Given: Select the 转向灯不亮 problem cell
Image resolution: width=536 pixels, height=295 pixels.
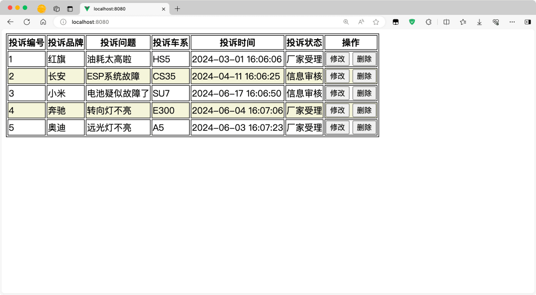Looking at the screenshot, I should pos(118,110).
